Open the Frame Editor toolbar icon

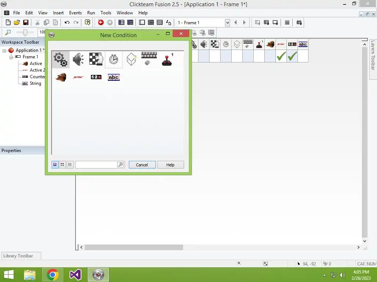pos(142,22)
